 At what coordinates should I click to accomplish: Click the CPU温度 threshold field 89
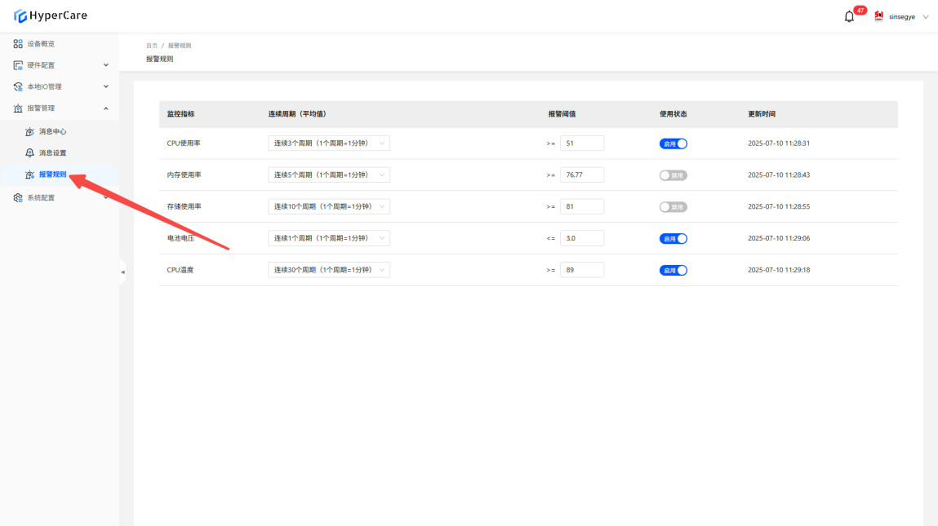coord(582,270)
